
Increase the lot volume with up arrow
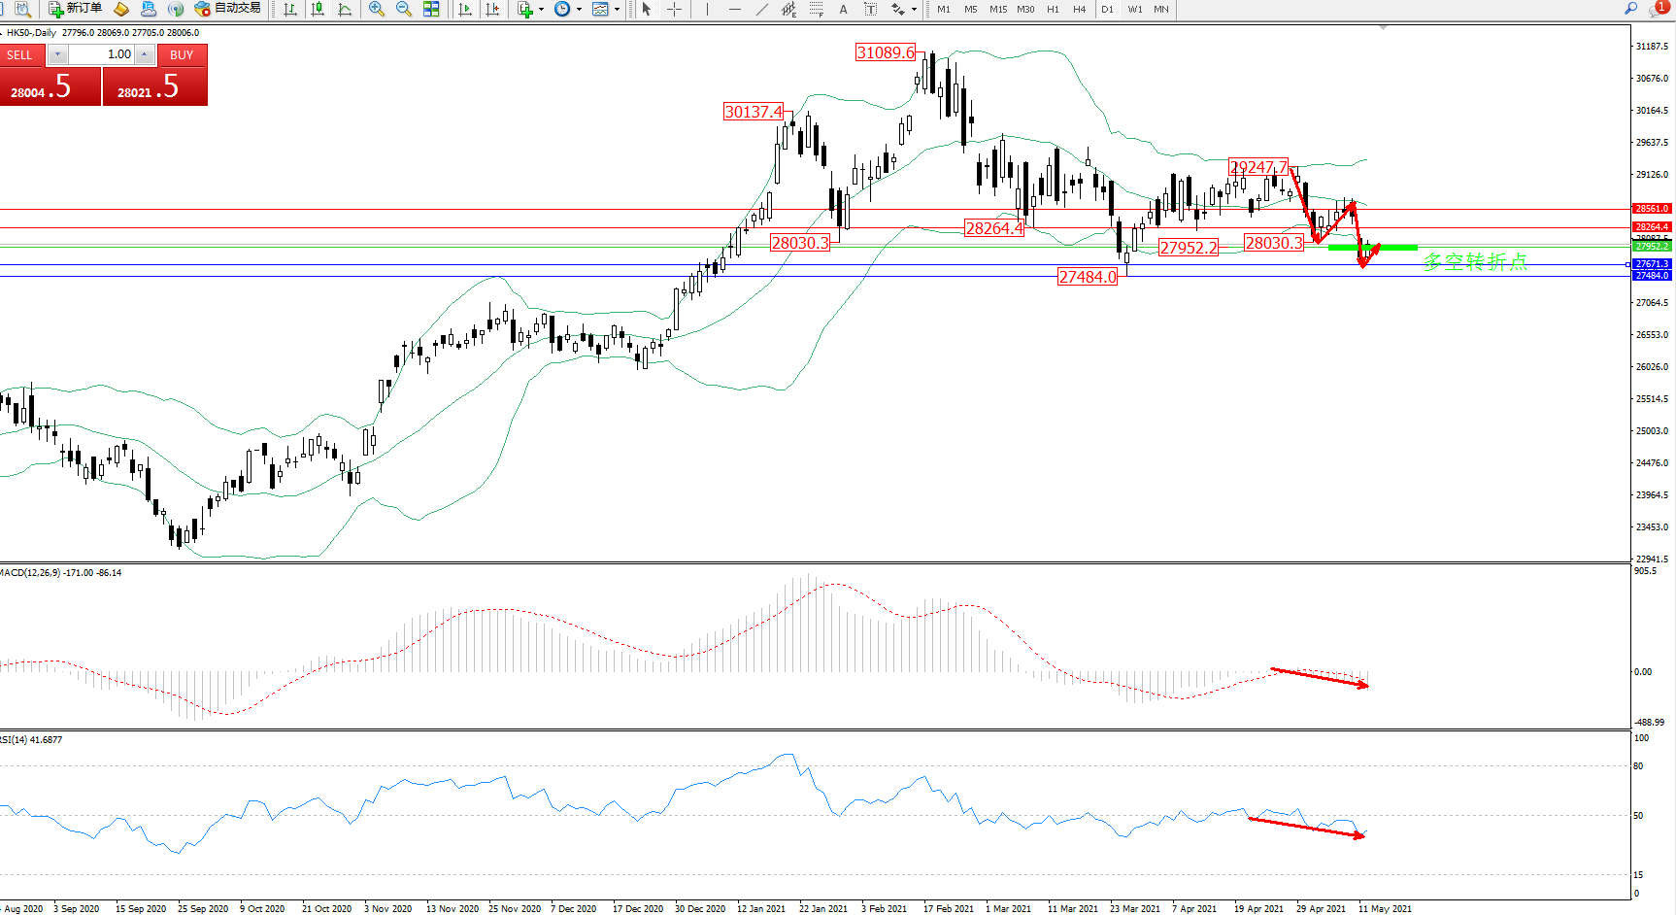145,54
